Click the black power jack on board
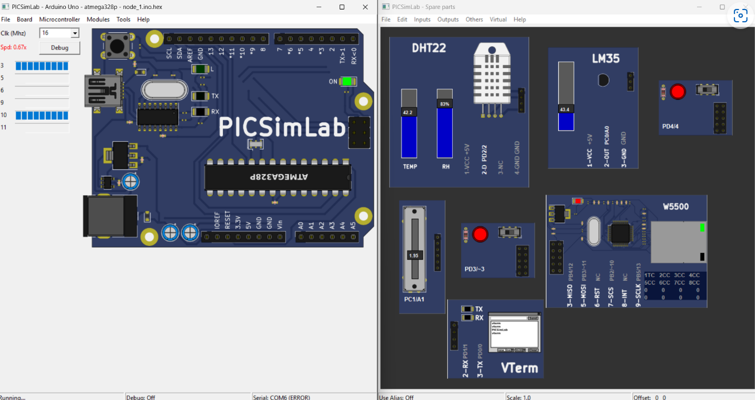The image size is (755, 400). point(109,216)
